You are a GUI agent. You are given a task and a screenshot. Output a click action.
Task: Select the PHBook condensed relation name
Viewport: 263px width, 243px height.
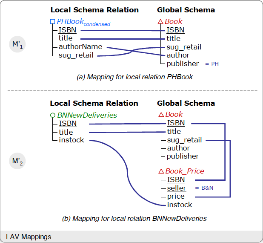[x=83, y=22]
